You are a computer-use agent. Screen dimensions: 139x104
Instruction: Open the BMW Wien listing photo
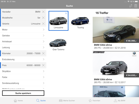coord(116,91)
